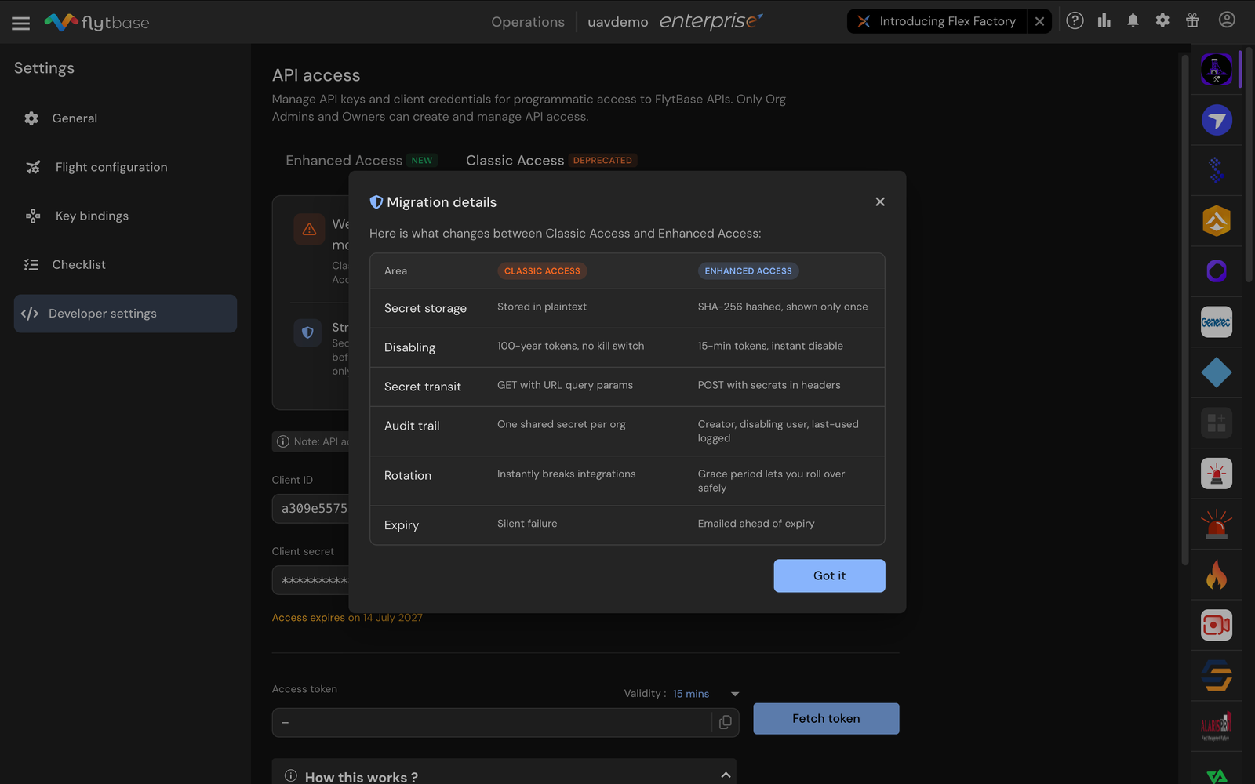Close the Migration details dialog
The width and height of the screenshot is (1255, 784).
(x=880, y=201)
